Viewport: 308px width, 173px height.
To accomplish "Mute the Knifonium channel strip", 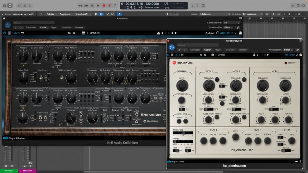I will pyautogui.click(x=6, y=166).
